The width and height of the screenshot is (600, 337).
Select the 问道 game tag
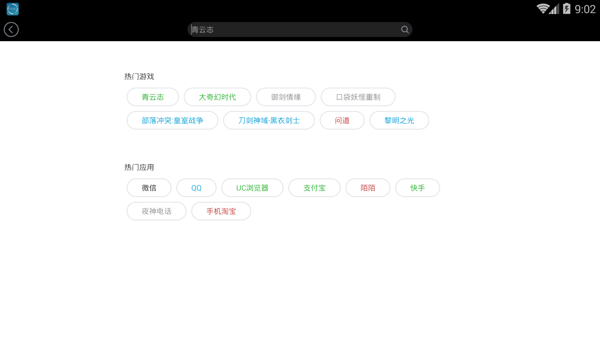(x=342, y=120)
